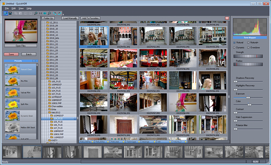Open the View menu
This screenshot has height=165, width=271.
21,8
